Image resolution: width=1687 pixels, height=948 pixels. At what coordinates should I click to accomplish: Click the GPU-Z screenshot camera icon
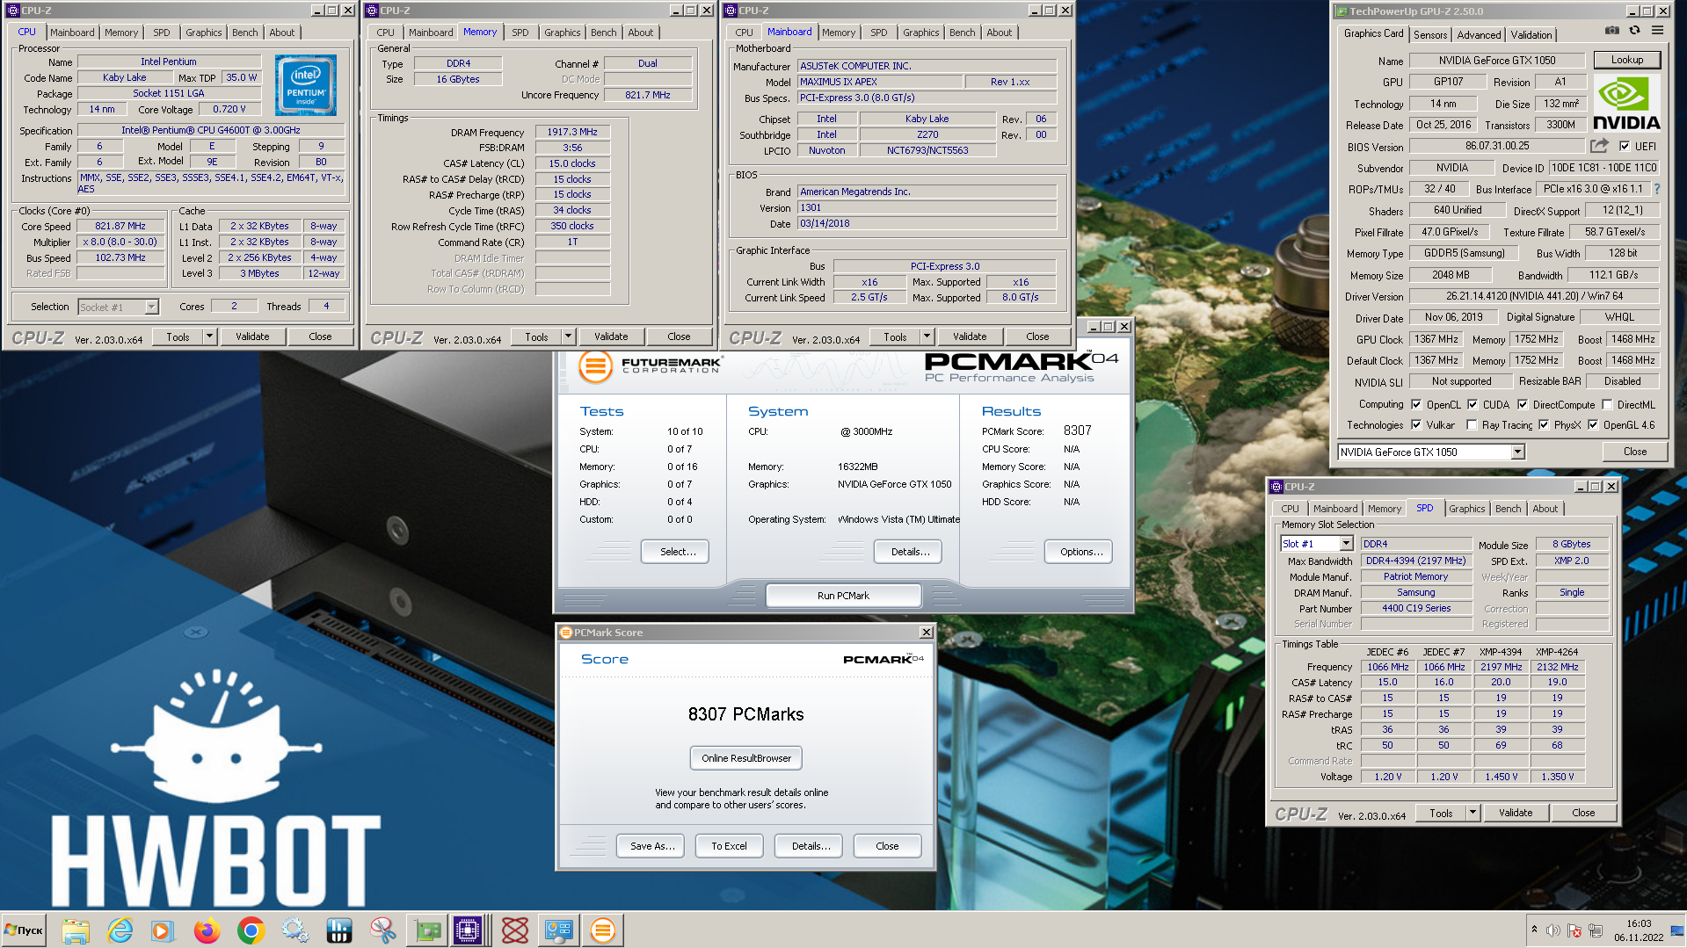tap(1611, 31)
